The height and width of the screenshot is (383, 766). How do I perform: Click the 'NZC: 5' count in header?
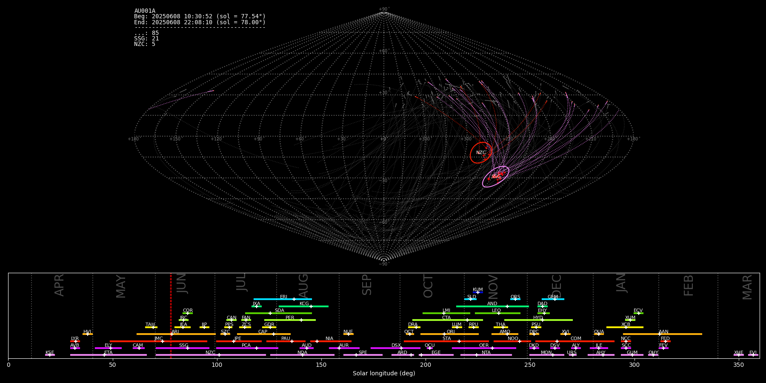click(145, 44)
